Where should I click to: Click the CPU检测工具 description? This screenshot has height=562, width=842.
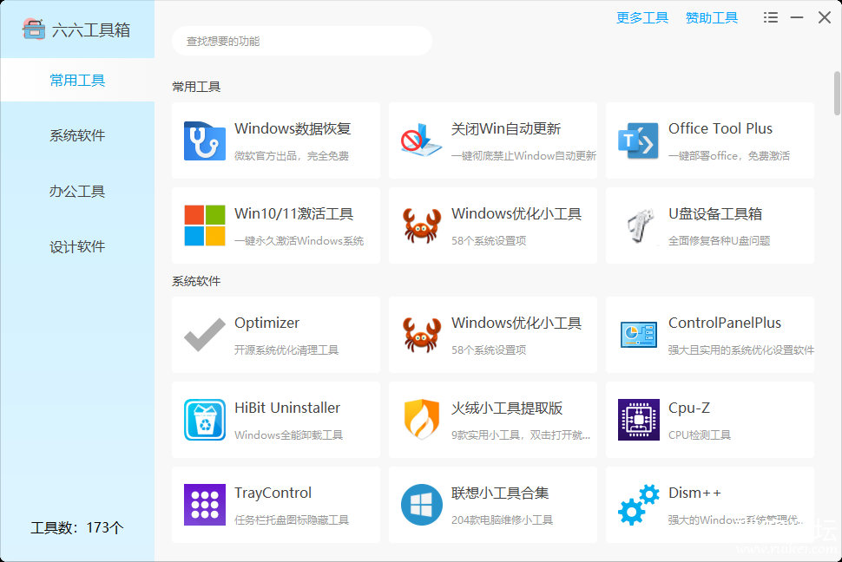(x=699, y=435)
